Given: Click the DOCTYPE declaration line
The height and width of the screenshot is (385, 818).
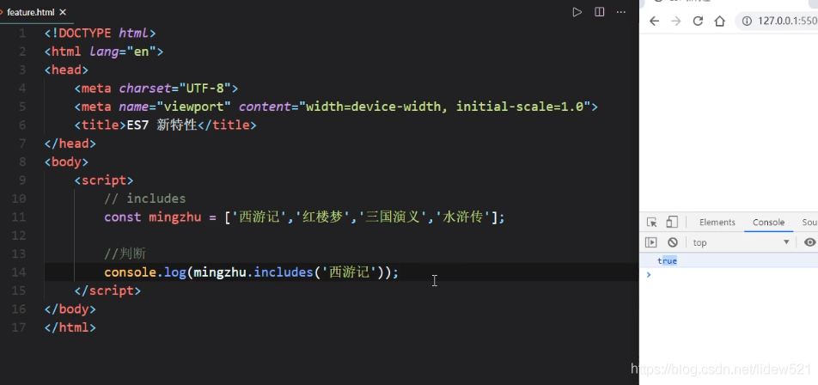Looking at the screenshot, I should (101, 34).
